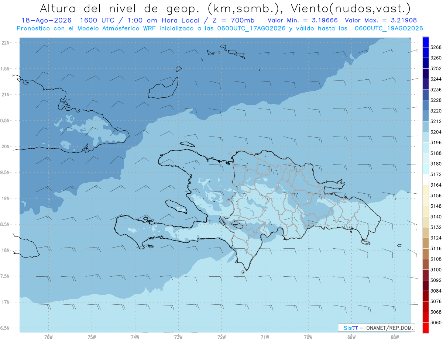Click the '71W' longitude label
Image resolution: width=443 pixels, height=342 pixels.
[265, 337]
